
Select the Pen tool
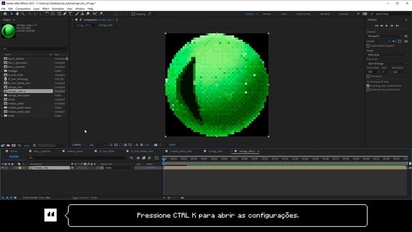coord(64,14)
